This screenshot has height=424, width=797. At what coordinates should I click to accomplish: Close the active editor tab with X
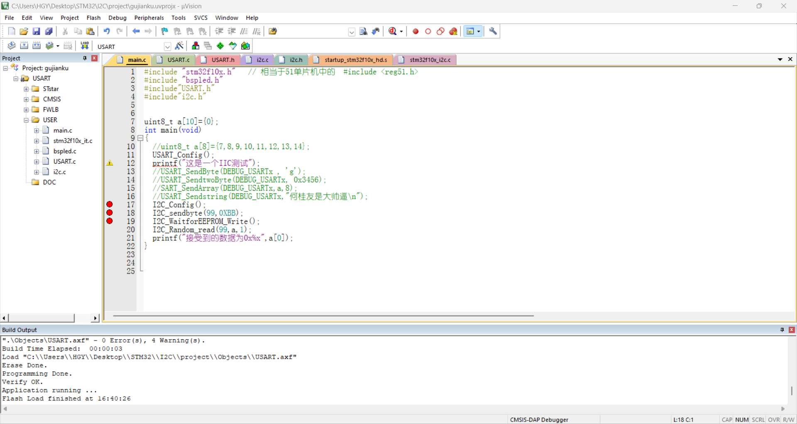pyautogui.click(x=790, y=59)
